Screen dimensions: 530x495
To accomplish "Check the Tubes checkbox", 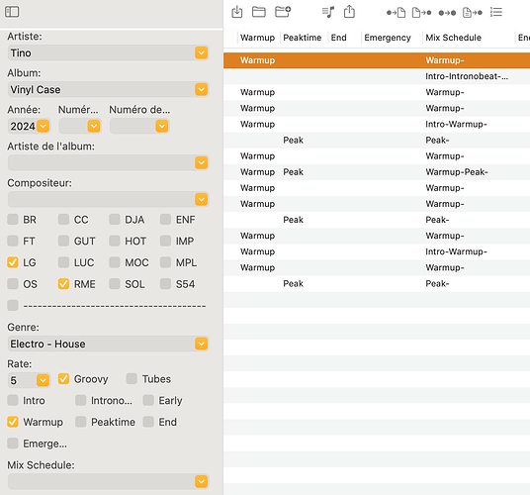I will click(x=132, y=378).
